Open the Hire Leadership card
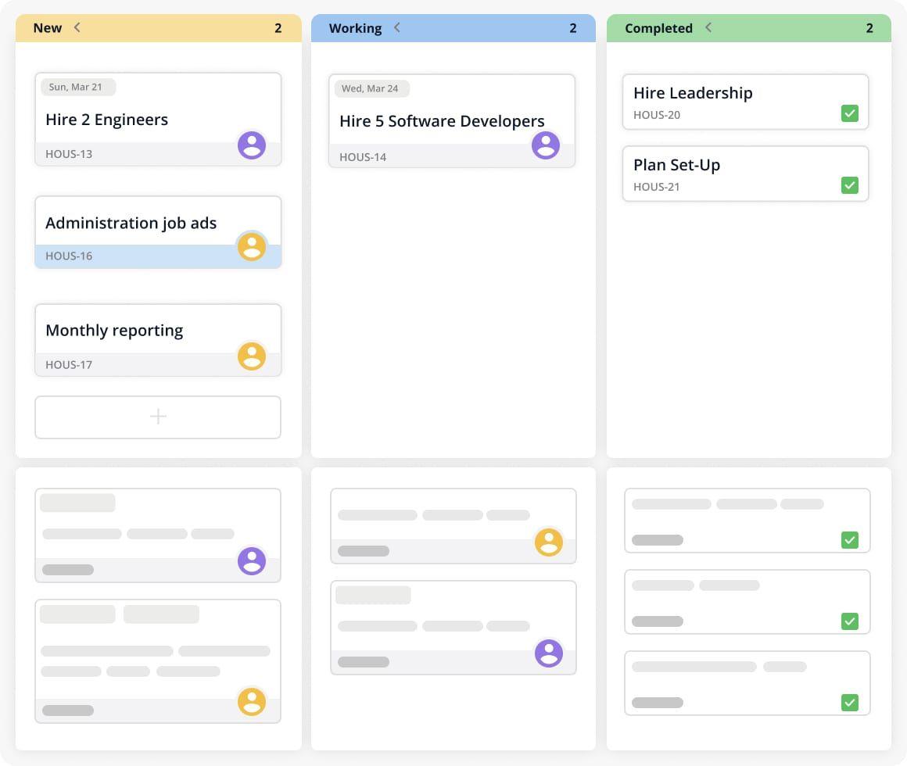 [x=746, y=102]
